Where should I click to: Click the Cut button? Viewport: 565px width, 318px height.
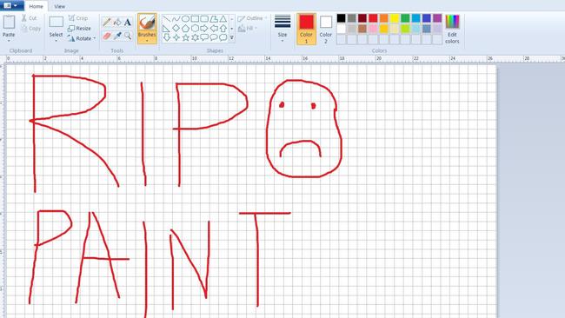pos(29,18)
